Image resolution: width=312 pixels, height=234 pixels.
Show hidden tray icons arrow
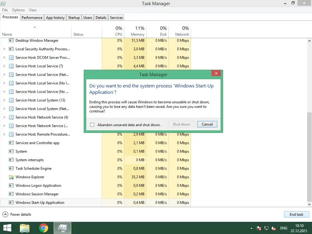pyautogui.click(x=251, y=228)
